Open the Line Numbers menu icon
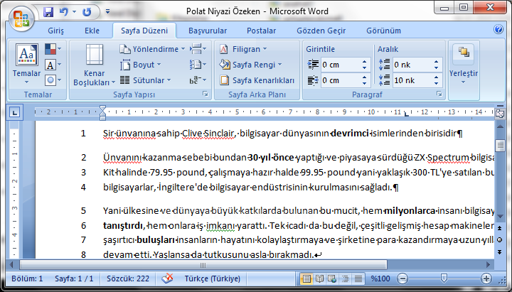512x292 pixels. (x=198, y=65)
